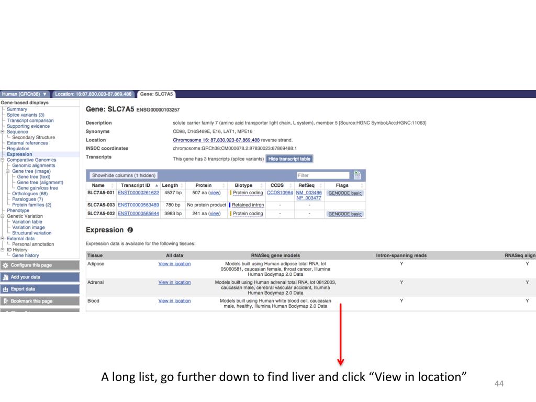This screenshot has width=536, height=402.
Task: Click the Export data icon
Action: (5, 289)
